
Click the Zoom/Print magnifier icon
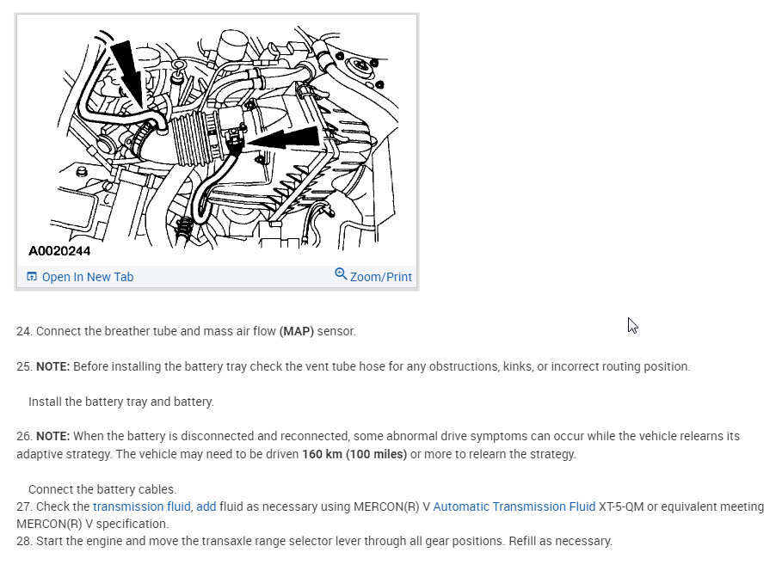[341, 273]
